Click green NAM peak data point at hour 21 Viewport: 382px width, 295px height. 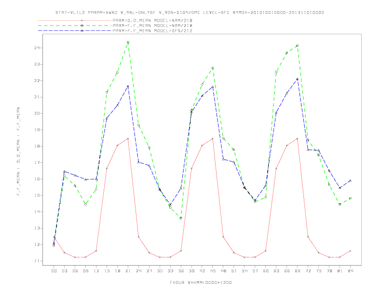(128, 42)
